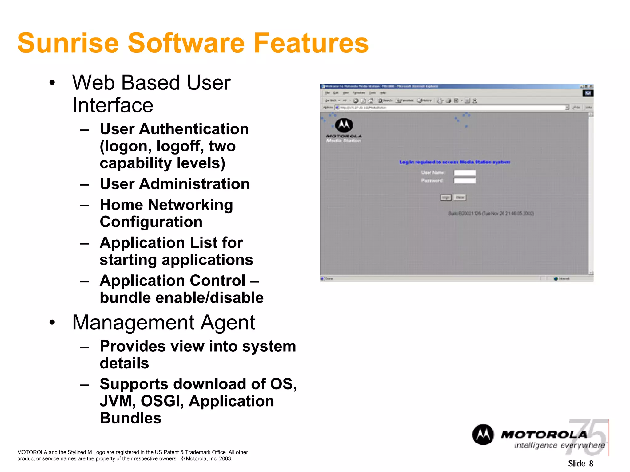Screen dimensions: 630x472
Task: Go to Home via toolbar house icon
Action: point(371,100)
